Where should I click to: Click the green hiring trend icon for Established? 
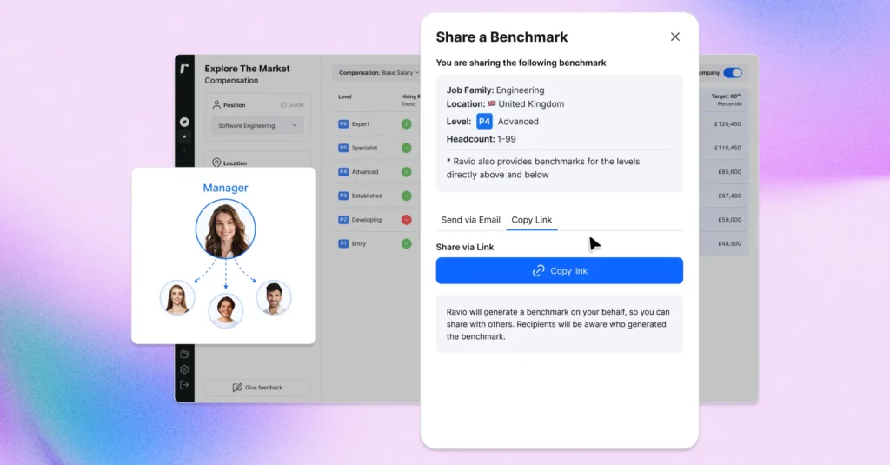coord(407,196)
